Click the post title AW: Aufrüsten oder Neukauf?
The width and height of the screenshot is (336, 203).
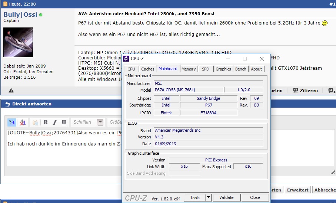point(146,14)
